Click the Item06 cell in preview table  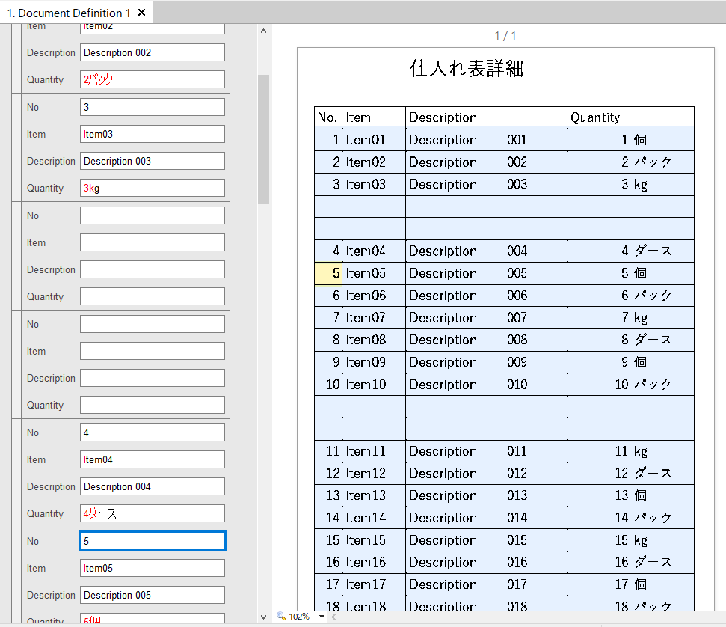374,296
